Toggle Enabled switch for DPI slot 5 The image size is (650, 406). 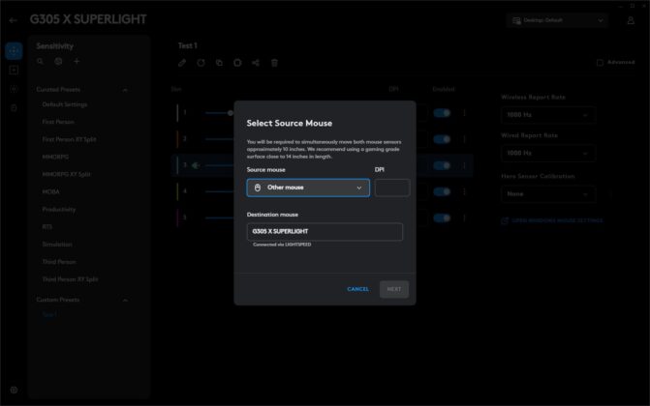pyautogui.click(x=442, y=218)
